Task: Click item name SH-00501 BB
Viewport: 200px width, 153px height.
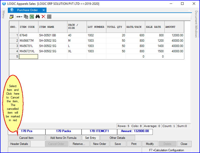Action: (x=53, y=35)
